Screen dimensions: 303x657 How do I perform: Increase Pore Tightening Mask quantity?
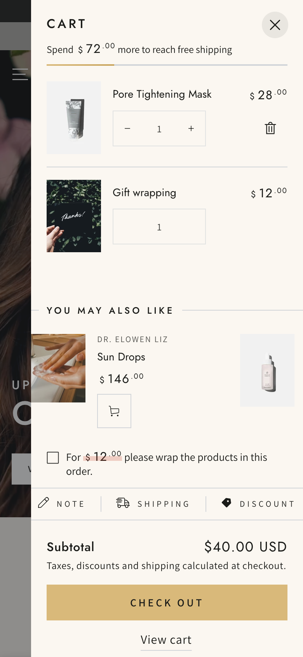tap(191, 128)
